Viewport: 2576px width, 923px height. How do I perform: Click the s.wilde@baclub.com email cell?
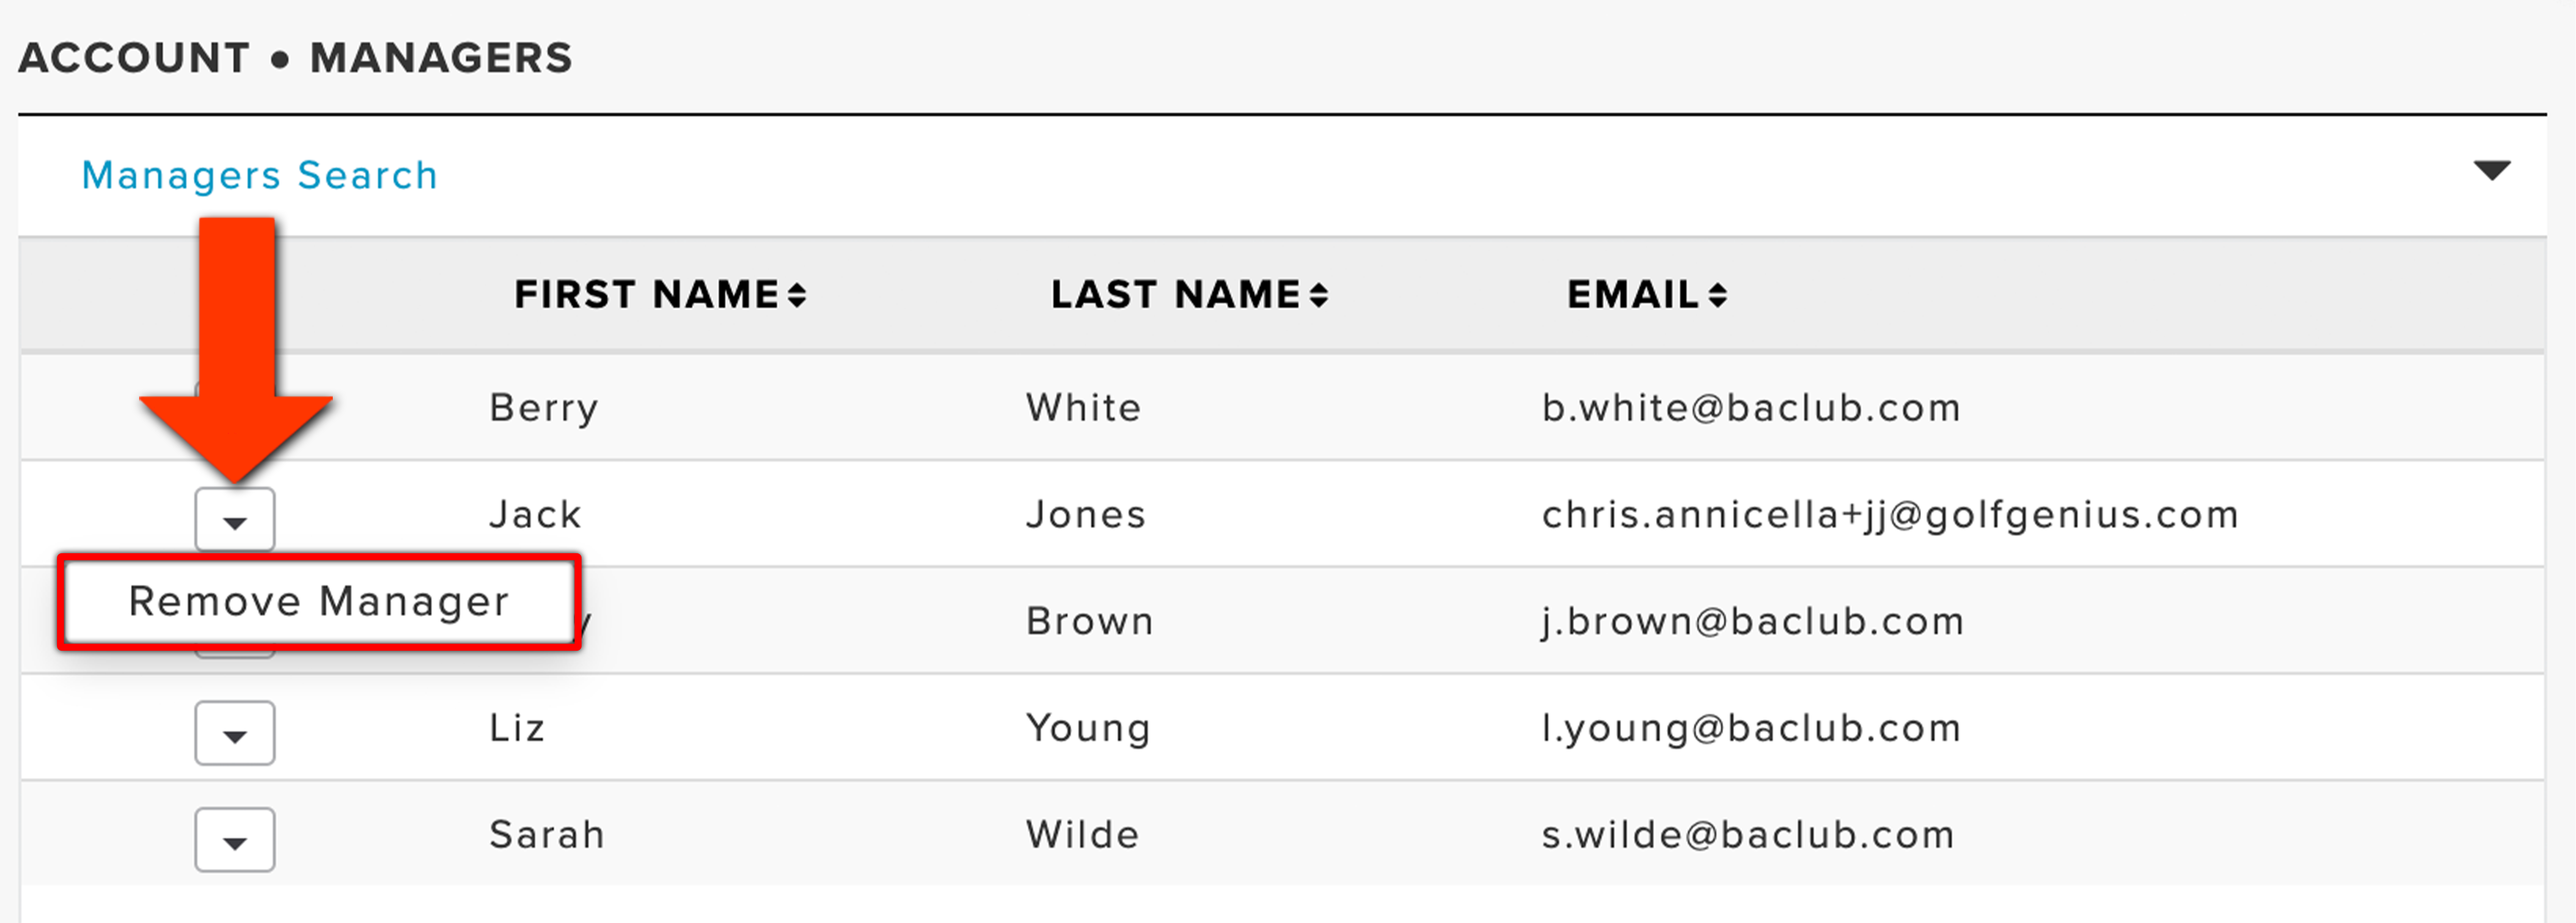1748,835
